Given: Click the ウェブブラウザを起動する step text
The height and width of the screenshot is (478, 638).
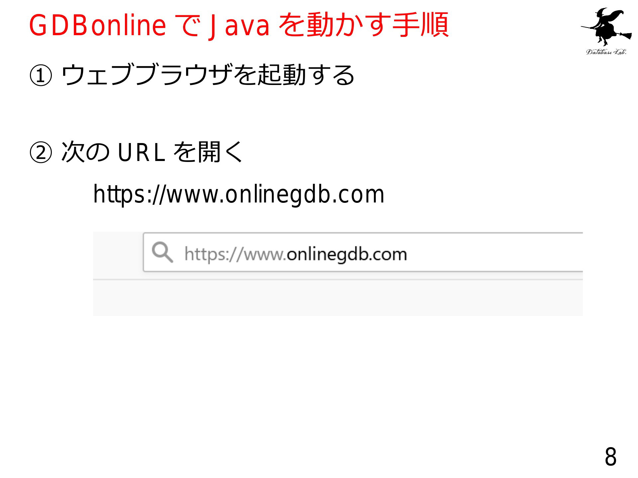Looking at the screenshot, I should tap(208, 75).
